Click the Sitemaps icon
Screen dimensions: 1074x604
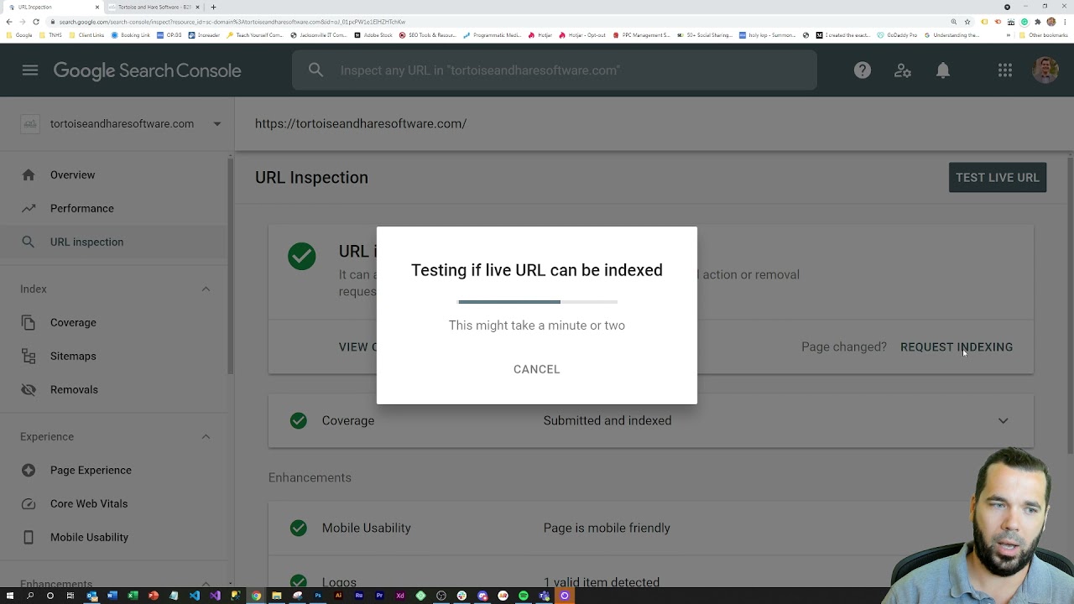point(29,356)
